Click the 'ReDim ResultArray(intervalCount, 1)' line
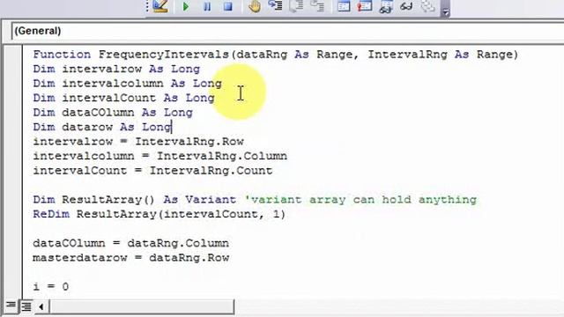 (160, 214)
